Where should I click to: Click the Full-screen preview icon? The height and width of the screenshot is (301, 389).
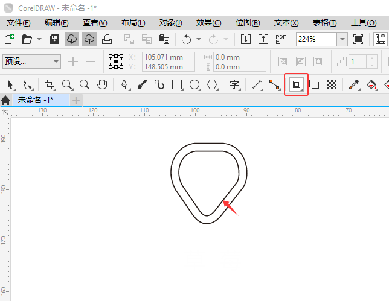(358, 39)
